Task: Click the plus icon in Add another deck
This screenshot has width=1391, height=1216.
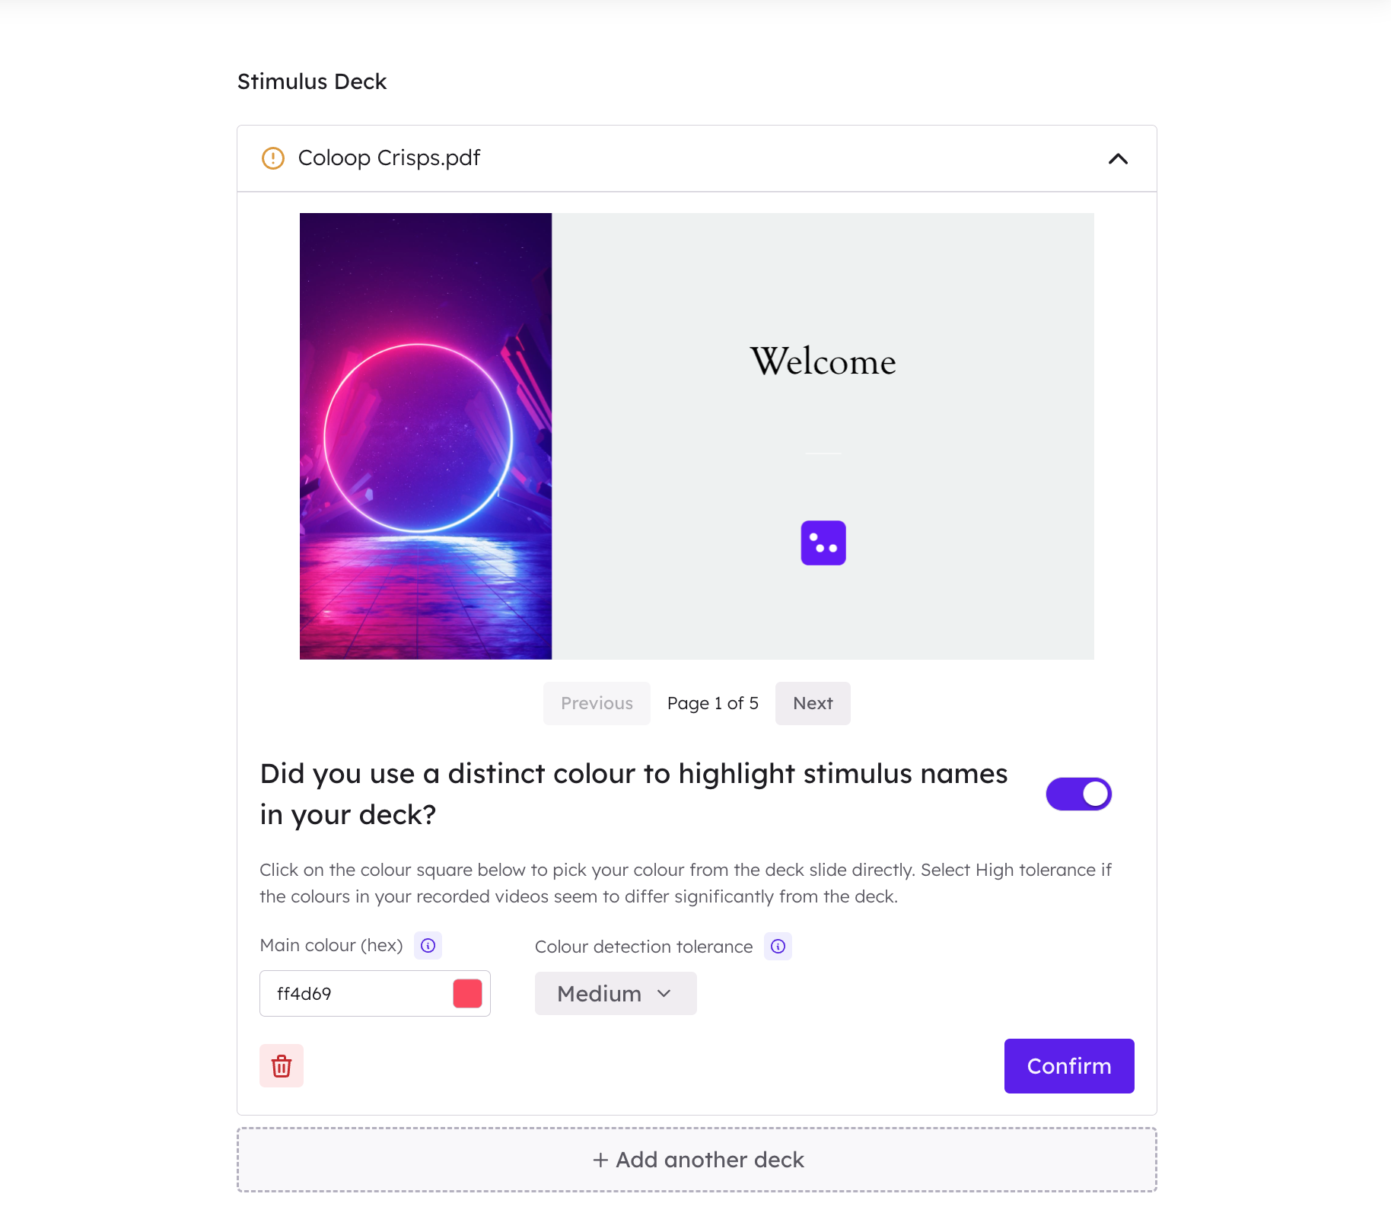Action: pyautogui.click(x=600, y=1160)
